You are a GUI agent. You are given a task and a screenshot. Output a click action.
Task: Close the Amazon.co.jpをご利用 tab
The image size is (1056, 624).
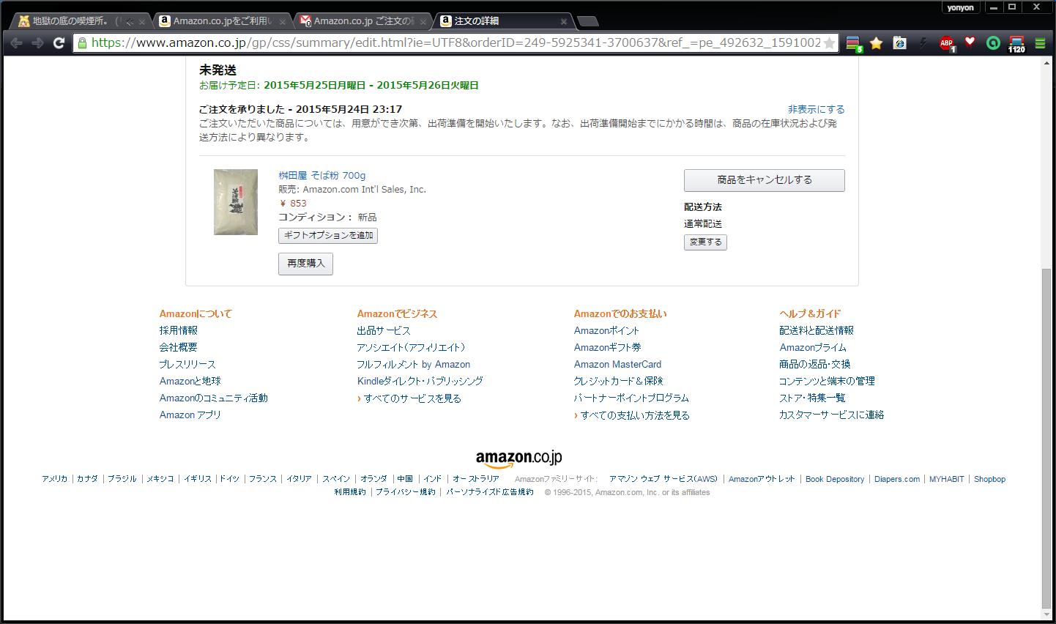[x=282, y=22]
